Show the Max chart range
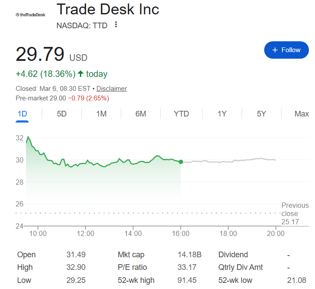Image resolution: width=315 pixels, height=289 pixels. (x=302, y=114)
